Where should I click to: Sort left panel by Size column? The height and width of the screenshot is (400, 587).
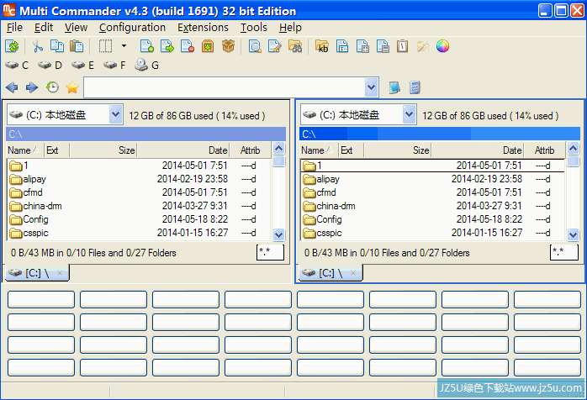click(x=103, y=150)
